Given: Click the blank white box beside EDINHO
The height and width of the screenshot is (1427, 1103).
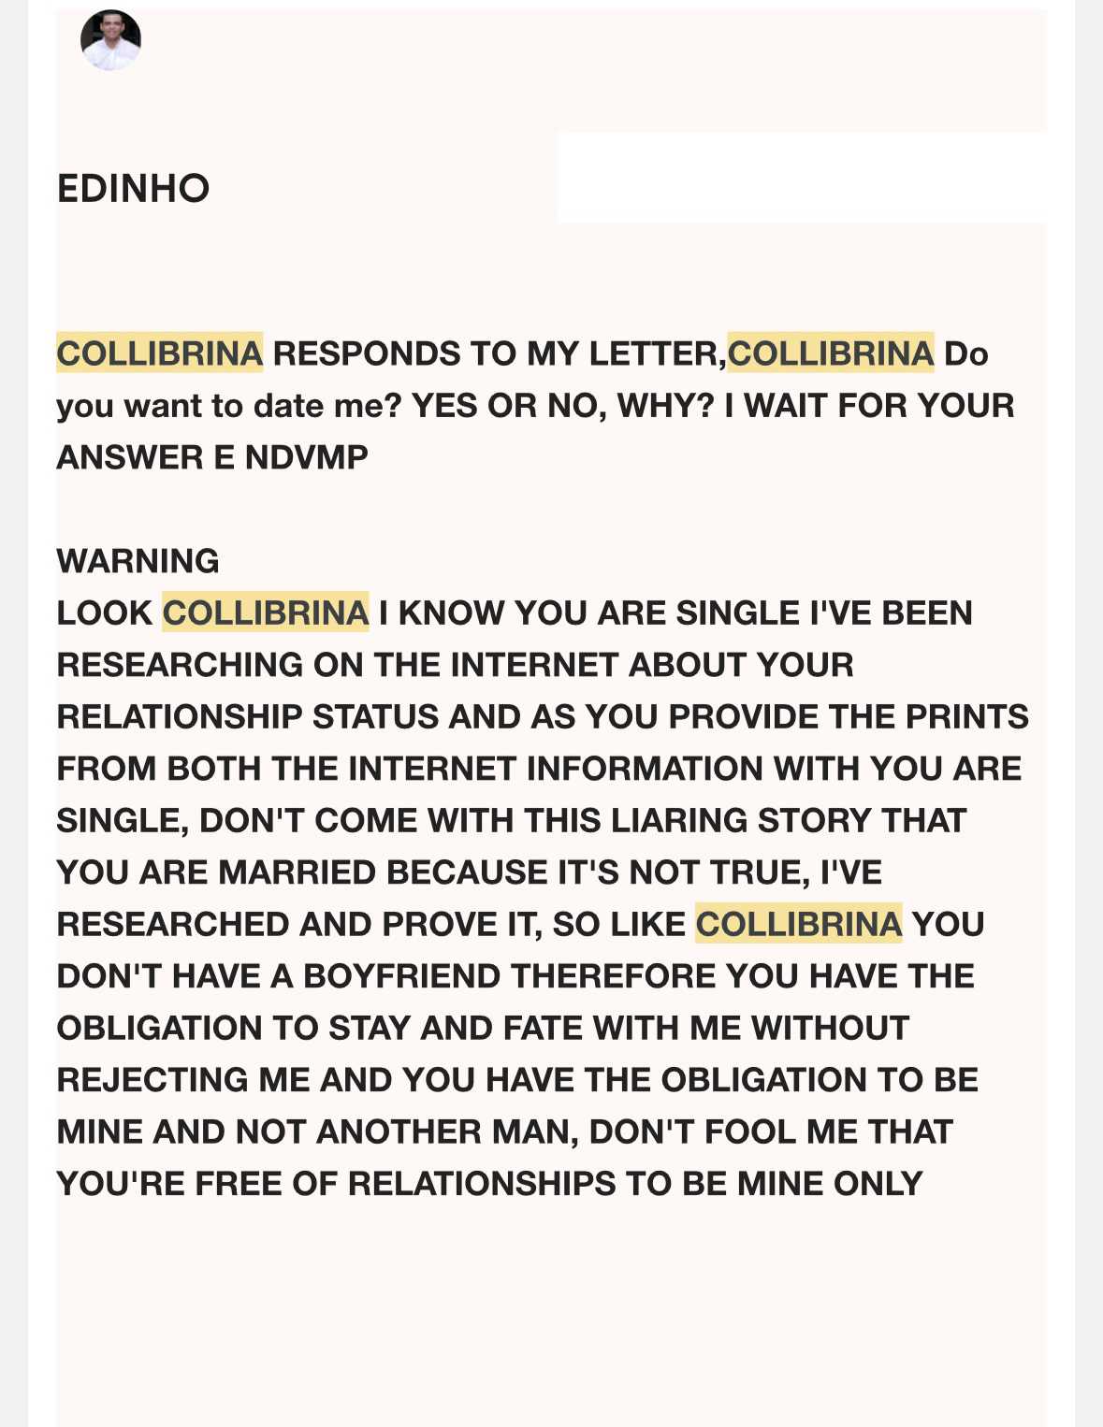Looking at the screenshot, I should [801, 178].
